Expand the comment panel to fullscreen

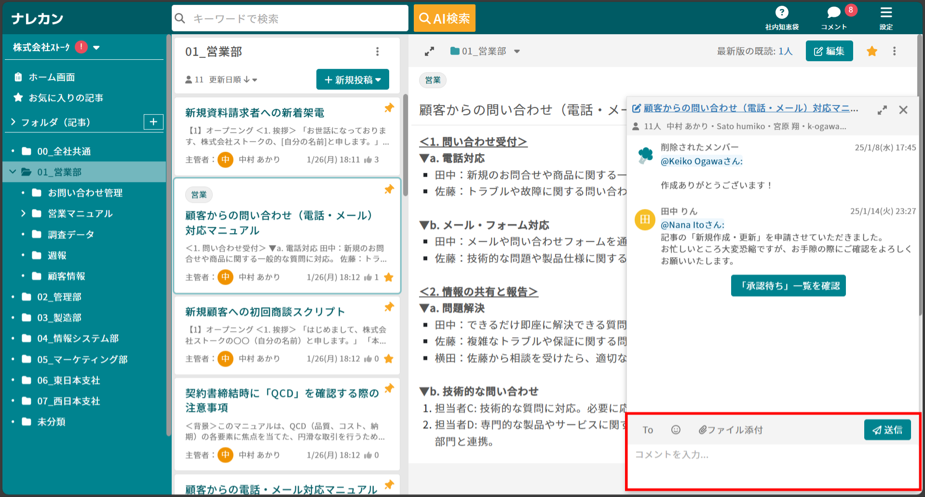pyautogui.click(x=882, y=110)
